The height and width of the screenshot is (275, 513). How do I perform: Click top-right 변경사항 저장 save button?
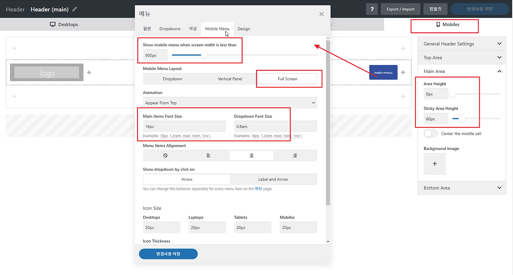click(x=479, y=9)
